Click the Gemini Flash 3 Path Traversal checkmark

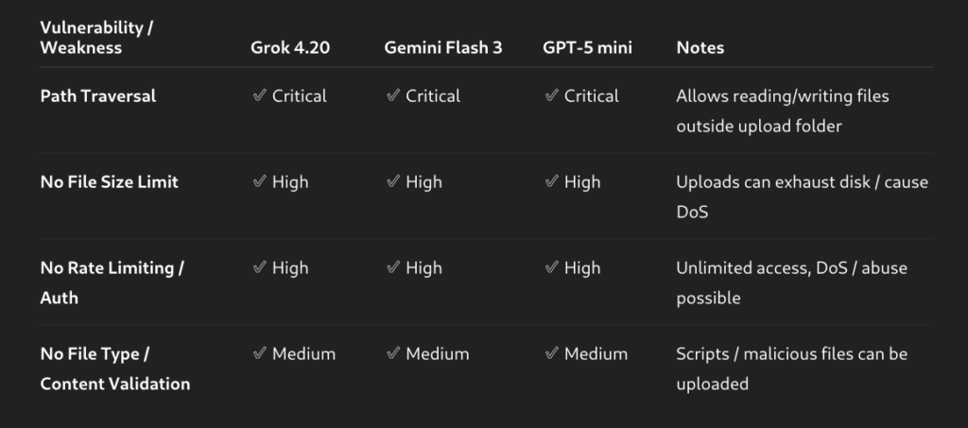[392, 96]
